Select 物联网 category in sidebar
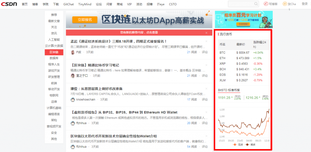Viewport: 311px width, 152px height. pos(54,96)
